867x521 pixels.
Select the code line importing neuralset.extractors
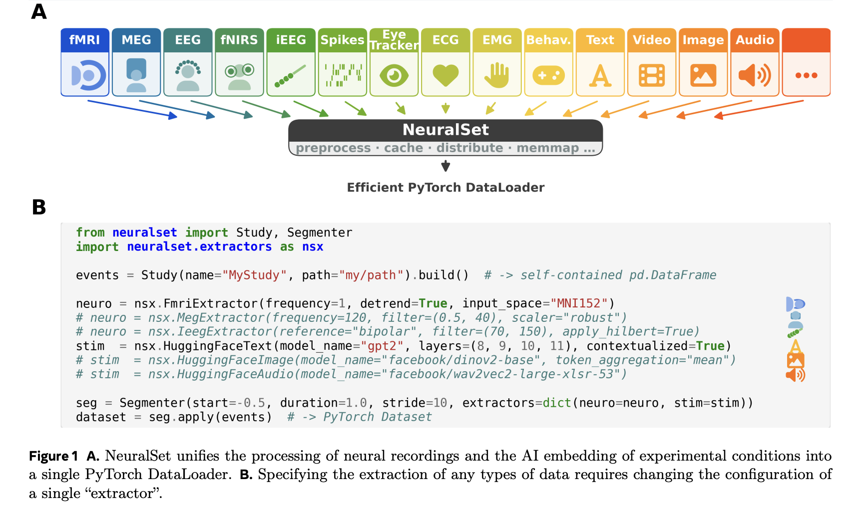click(x=199, y=246)
